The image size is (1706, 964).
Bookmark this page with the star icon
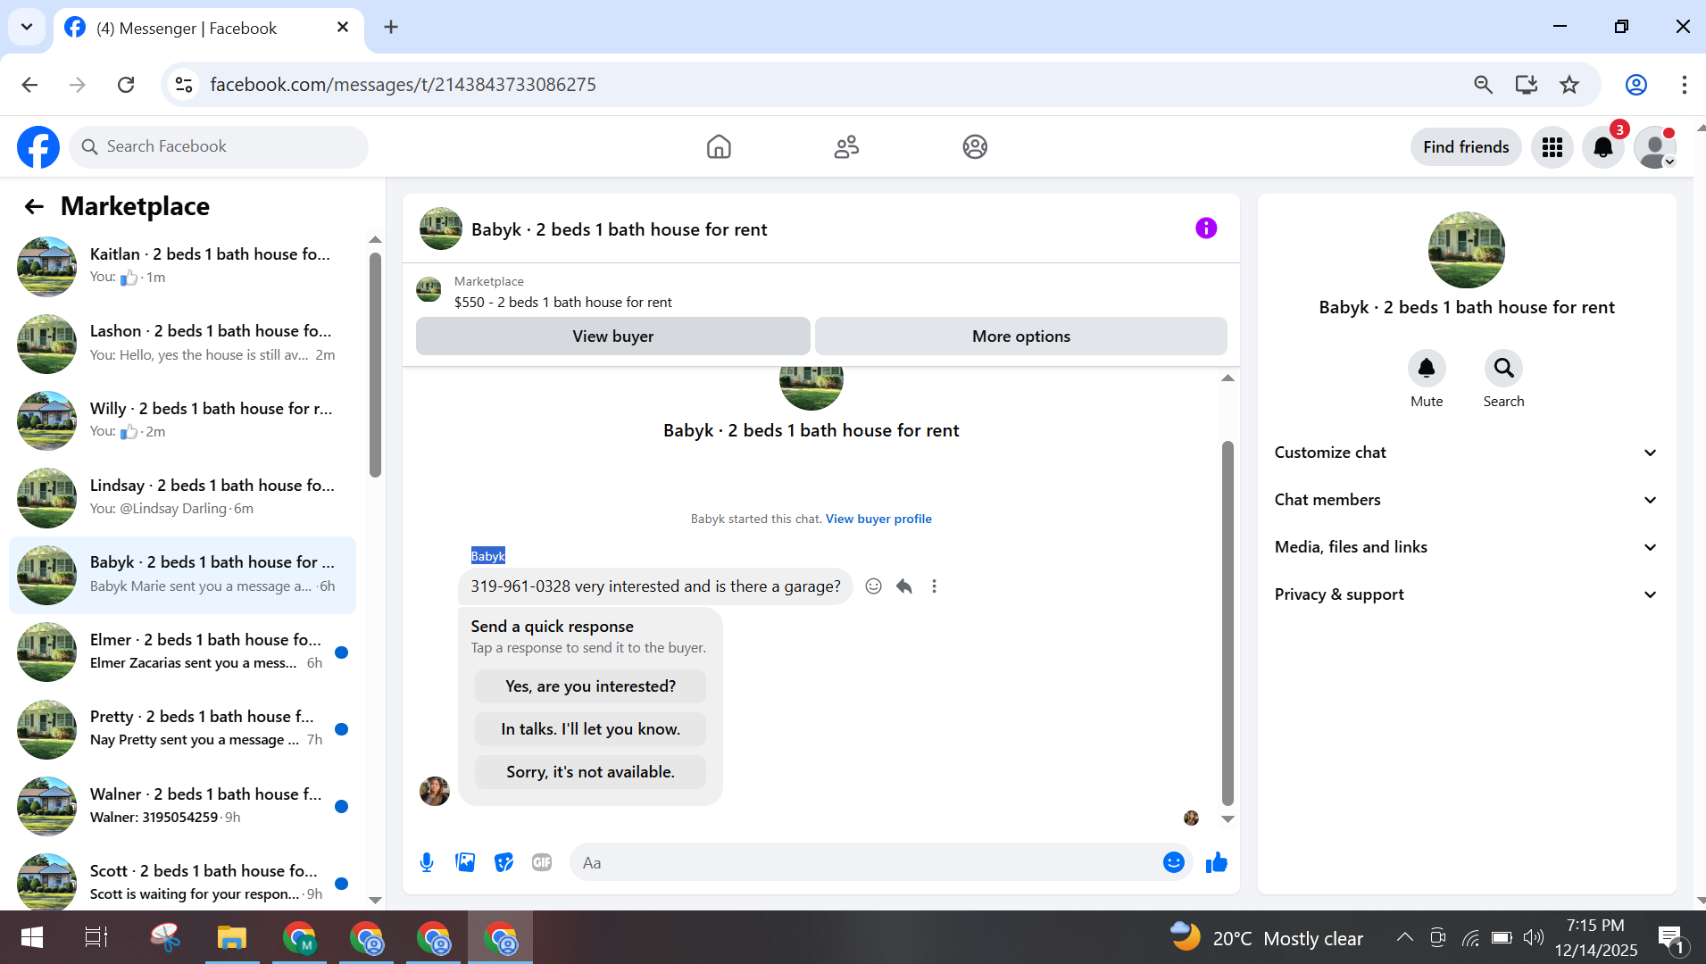(x=1569, y=85)
